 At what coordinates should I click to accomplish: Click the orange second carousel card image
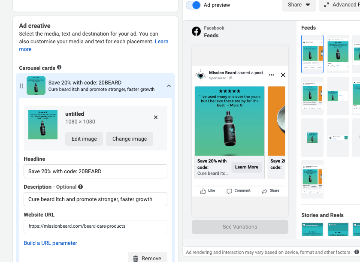tap(277, 121)
